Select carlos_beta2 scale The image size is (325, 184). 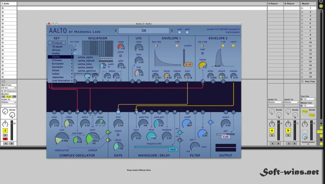tap(86, 67)
